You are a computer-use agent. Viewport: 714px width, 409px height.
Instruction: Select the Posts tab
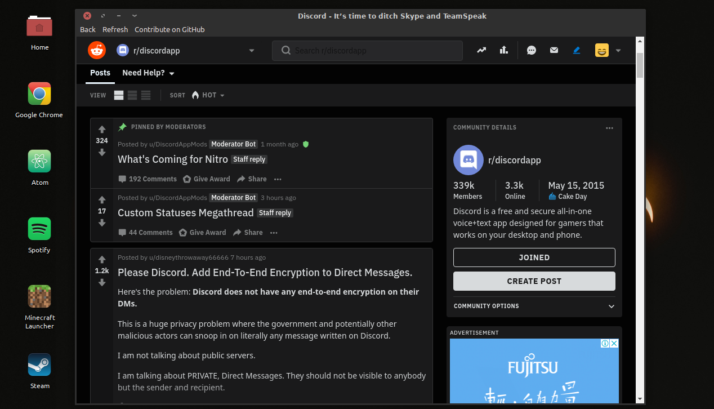click(100, 73)
